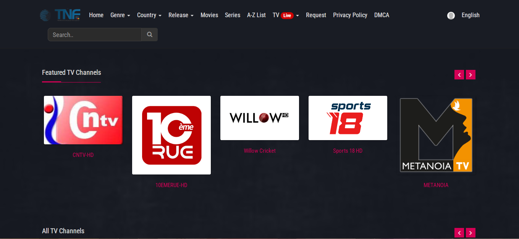
Task: Open the CNTV channel thumbnail
Action: tap(83, 120)
